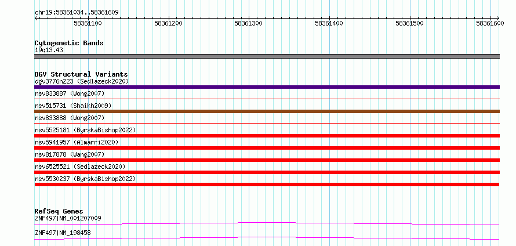Select nsv833887 (Wong2007) label
The width and height of the screenshot is (516, 246).
[x=70, y=93]
